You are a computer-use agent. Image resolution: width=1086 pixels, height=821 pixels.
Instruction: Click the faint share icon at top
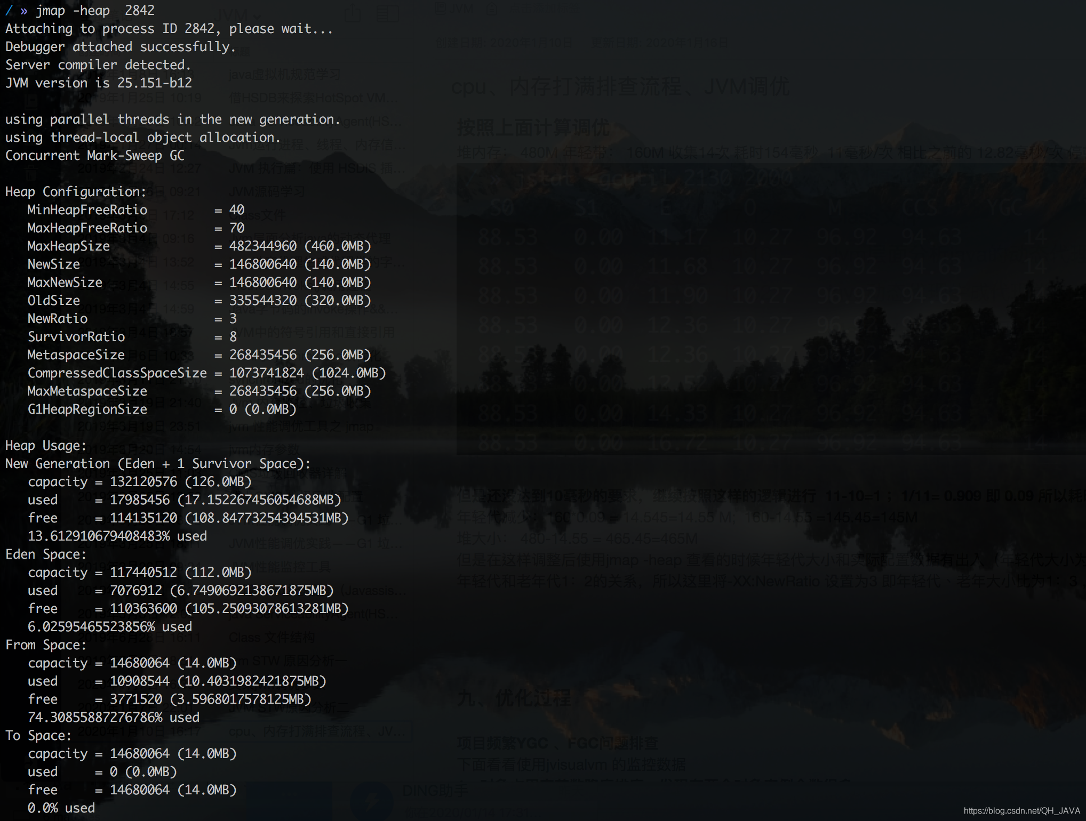point(353,13)
